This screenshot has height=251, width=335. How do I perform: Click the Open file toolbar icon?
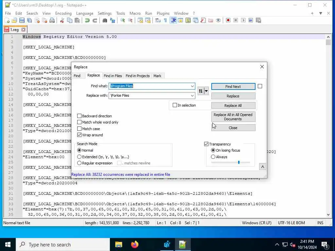14,20
